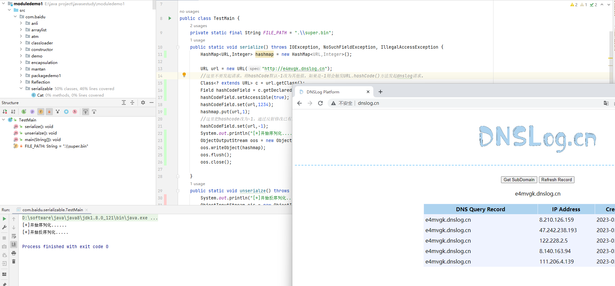Click the restore layout icon in Run panel
The image size is (615, 286).
[x=4, y=274]
